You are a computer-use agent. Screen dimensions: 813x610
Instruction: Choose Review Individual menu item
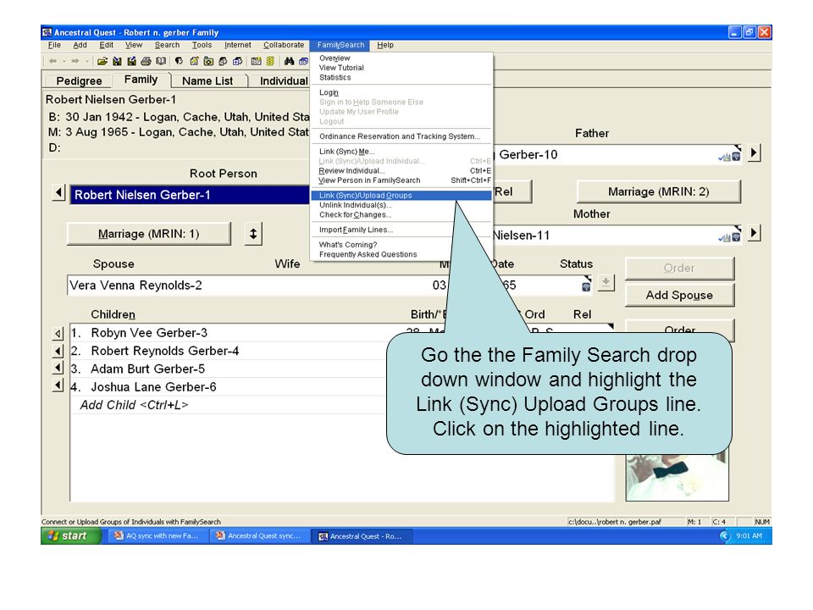[x=401, y=170]
